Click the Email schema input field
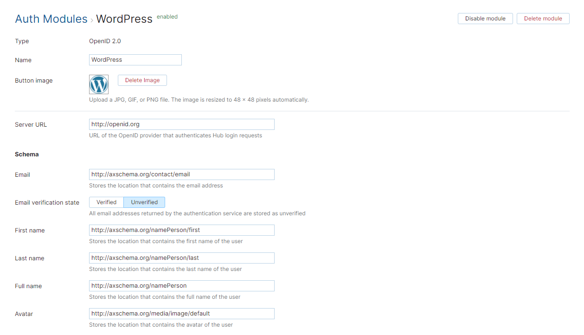The image size is (584, 335). 181,174
